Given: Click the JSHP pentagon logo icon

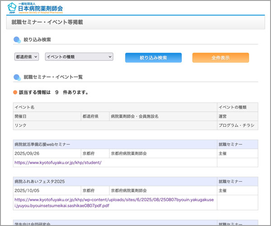Looking at the screenshot, I should click(14, 7).
